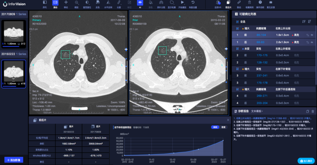Copy the diagnostic report with copy icon
317x165 pixels.
tap(308, 111)
